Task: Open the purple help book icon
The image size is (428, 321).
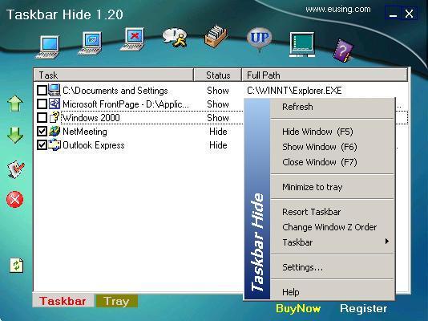Action: (x=343, y=51)
